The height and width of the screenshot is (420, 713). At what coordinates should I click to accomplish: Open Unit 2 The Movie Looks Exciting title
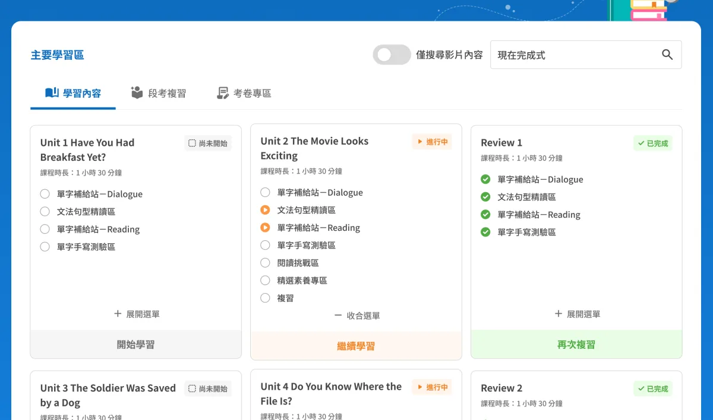pyautogui.click(x=314, y=148)
